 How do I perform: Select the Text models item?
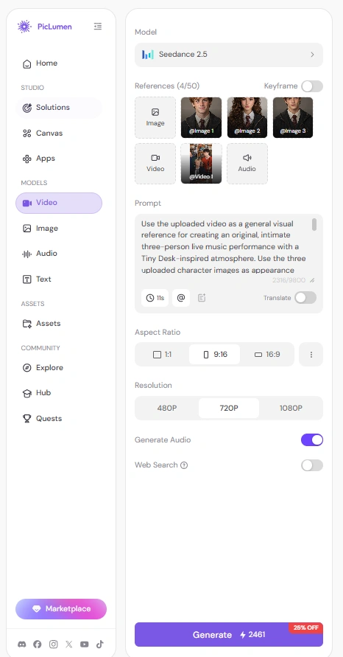click(x=59, y=279)
